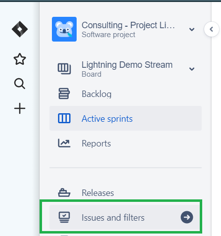
Task: Expand Lightning Demo Stream board chevron
Action: [x=192, y=69]
